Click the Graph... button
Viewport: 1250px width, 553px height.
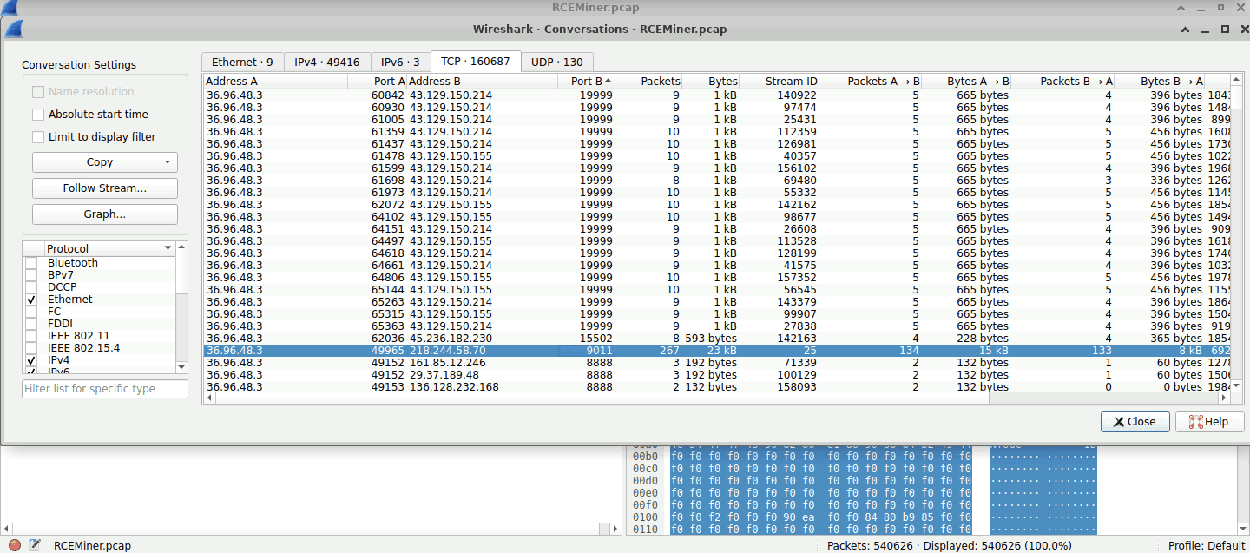[105, 214]
